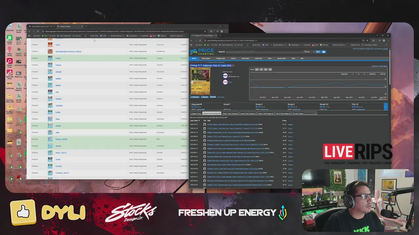Open the Video Games nav tab

[206, 58]
